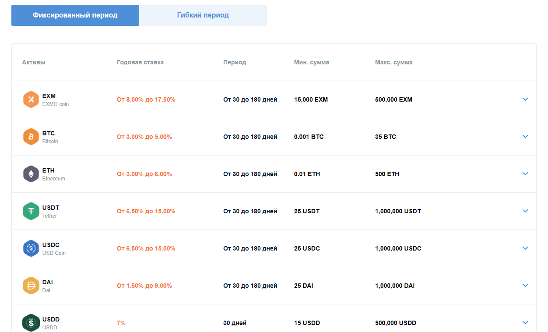Click the 15,000 EXM minimum amount

(x=311, y=99)
